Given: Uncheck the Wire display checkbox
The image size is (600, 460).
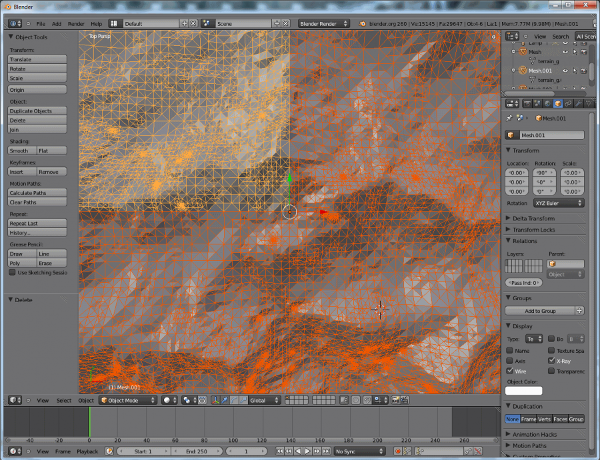Looking at the screenshot, I should pos(510,371).
